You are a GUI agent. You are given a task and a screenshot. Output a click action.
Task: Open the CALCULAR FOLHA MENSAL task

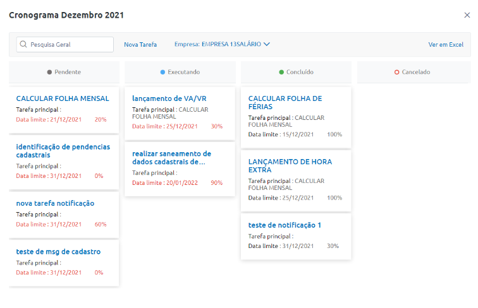point(63,98)
